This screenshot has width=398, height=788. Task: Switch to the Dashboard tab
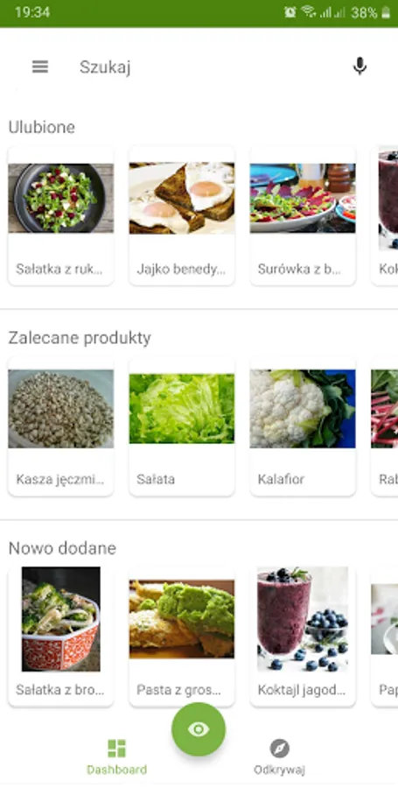(117, 757)
